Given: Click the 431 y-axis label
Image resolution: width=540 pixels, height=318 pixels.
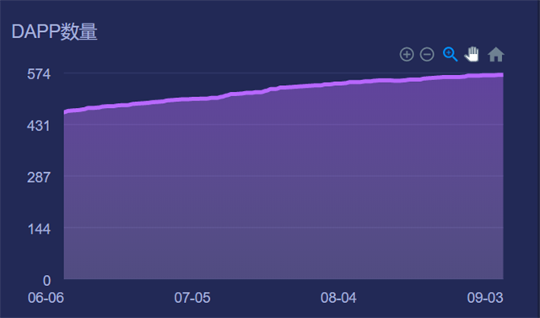Looking at the screenshot, I should pyautogui.click(x=39, y=126).
